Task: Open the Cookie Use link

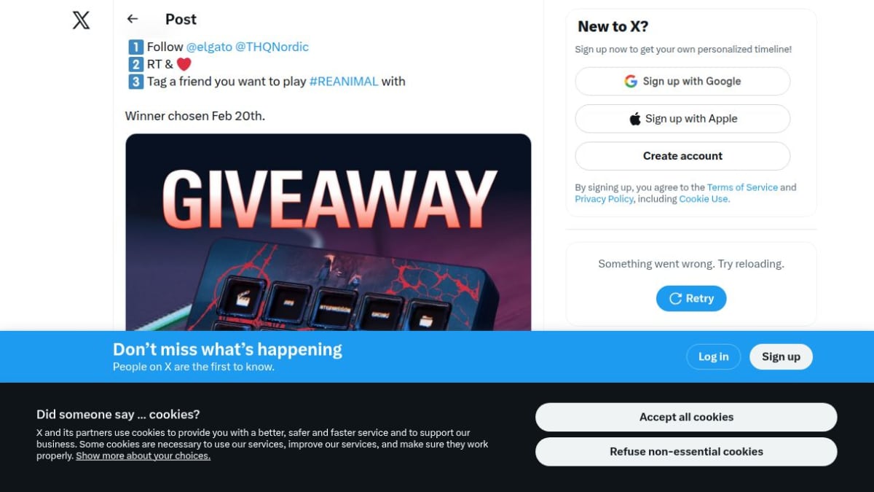Action: point(703,199)
